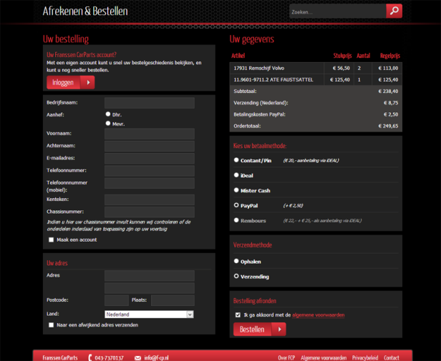Viewport: 441px width, 361px height.
Task: Select the Dhr. radio option
Action: tap(108, 114)
